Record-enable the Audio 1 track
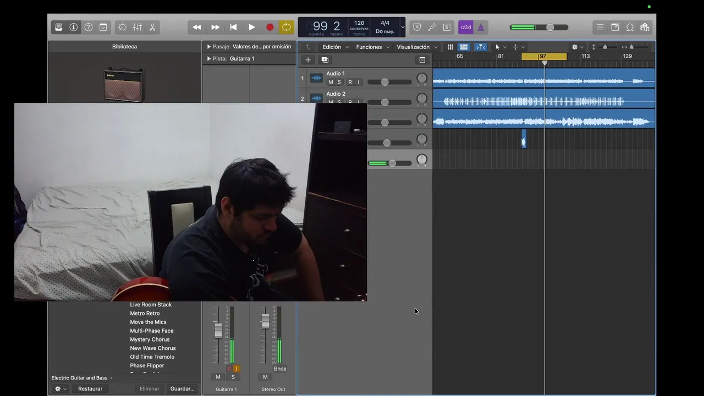 tap(350, 82)
